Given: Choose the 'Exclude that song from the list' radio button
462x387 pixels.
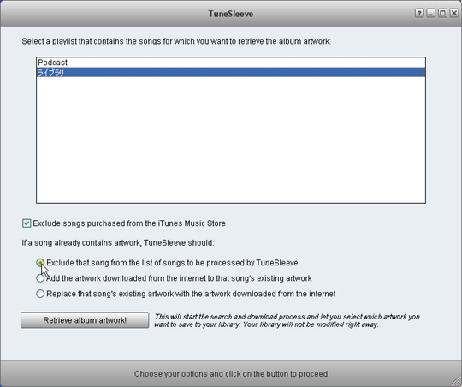Looking at the screenshot, I should 40,263.
